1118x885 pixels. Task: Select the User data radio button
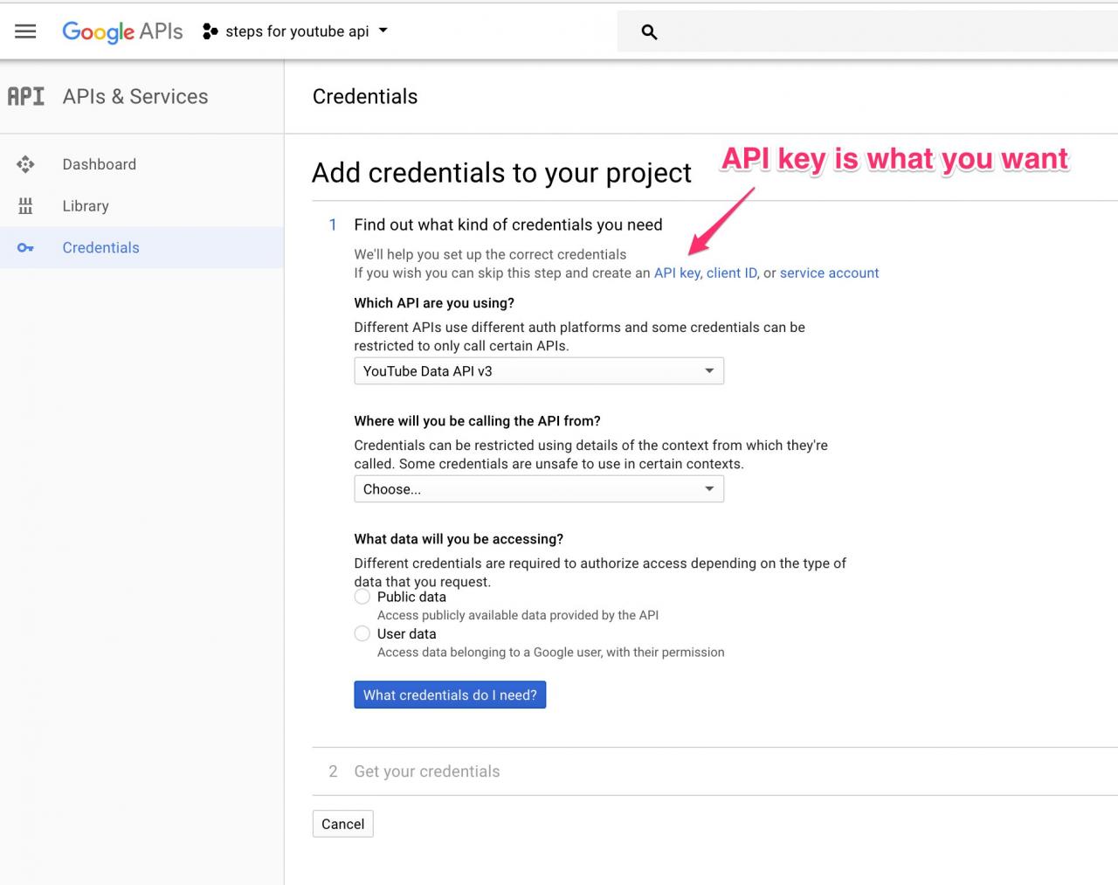point(362,633)
